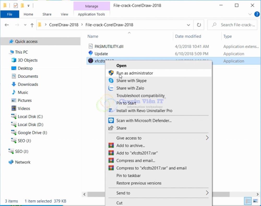Open the Application Tools ribbon tab
Viewport: 261px width, 206px height.
click(91, 14)
